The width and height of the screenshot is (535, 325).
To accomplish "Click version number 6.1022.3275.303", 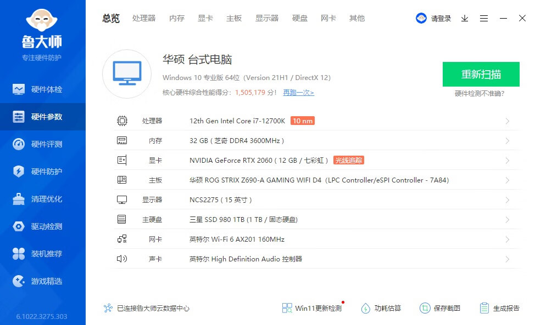I will 42,316.
